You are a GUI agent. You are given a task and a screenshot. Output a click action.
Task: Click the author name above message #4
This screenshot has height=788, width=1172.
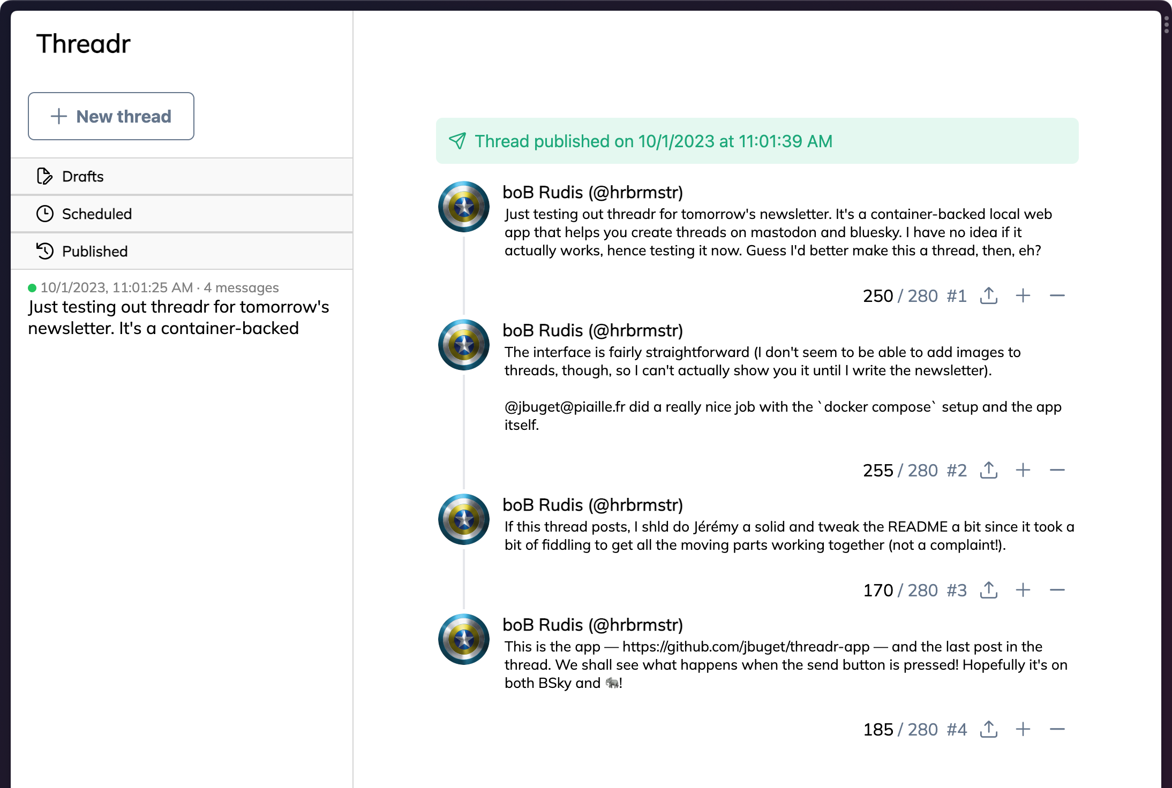(x=593, y=625)
